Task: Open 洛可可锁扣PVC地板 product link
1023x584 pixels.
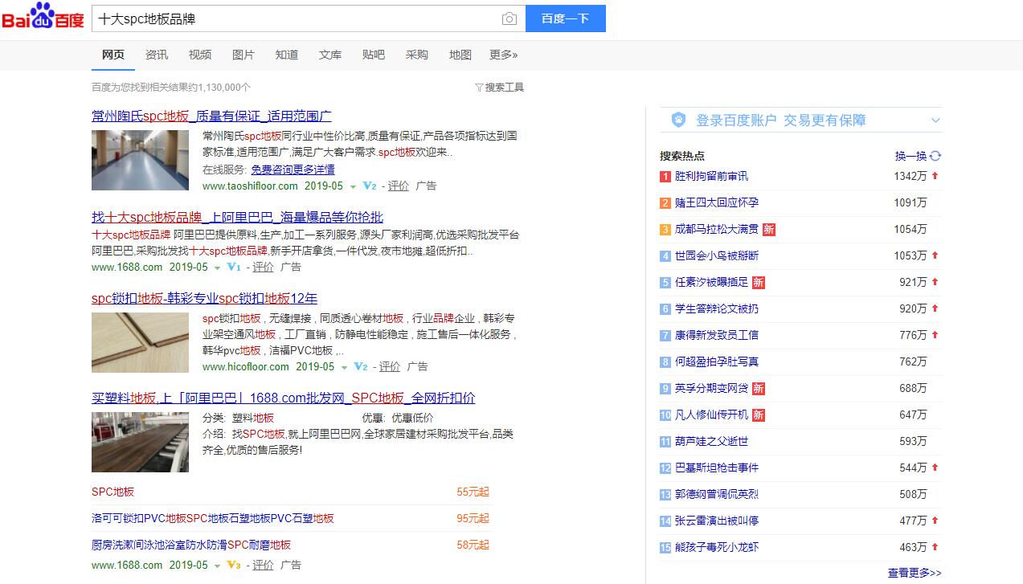Action: point(213,518)
